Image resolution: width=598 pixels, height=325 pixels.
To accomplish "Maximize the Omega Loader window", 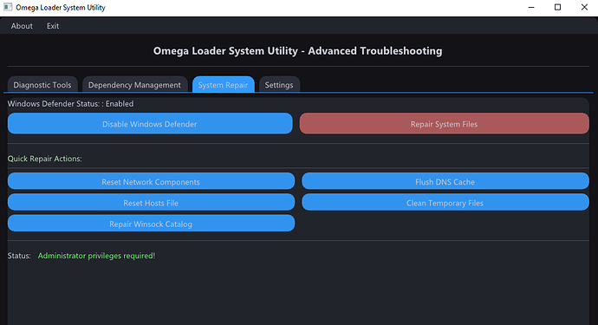I will pos(557,7).
